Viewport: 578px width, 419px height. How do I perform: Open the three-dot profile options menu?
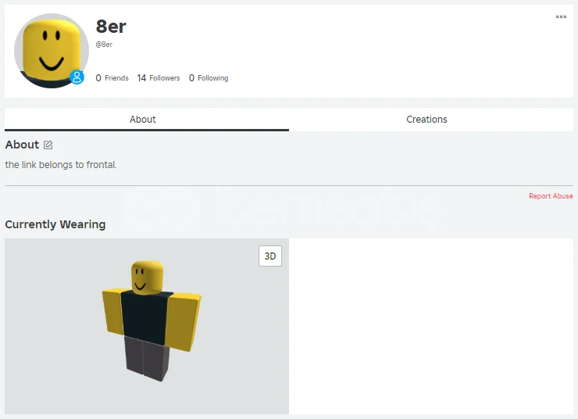point(561,16)
